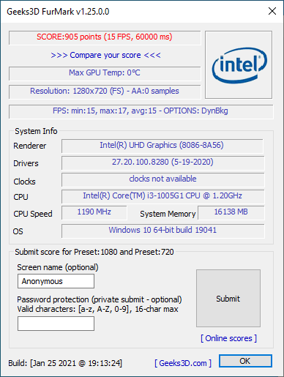Confirm the dialog with OK
284x377 pixels.
(245, 361)
